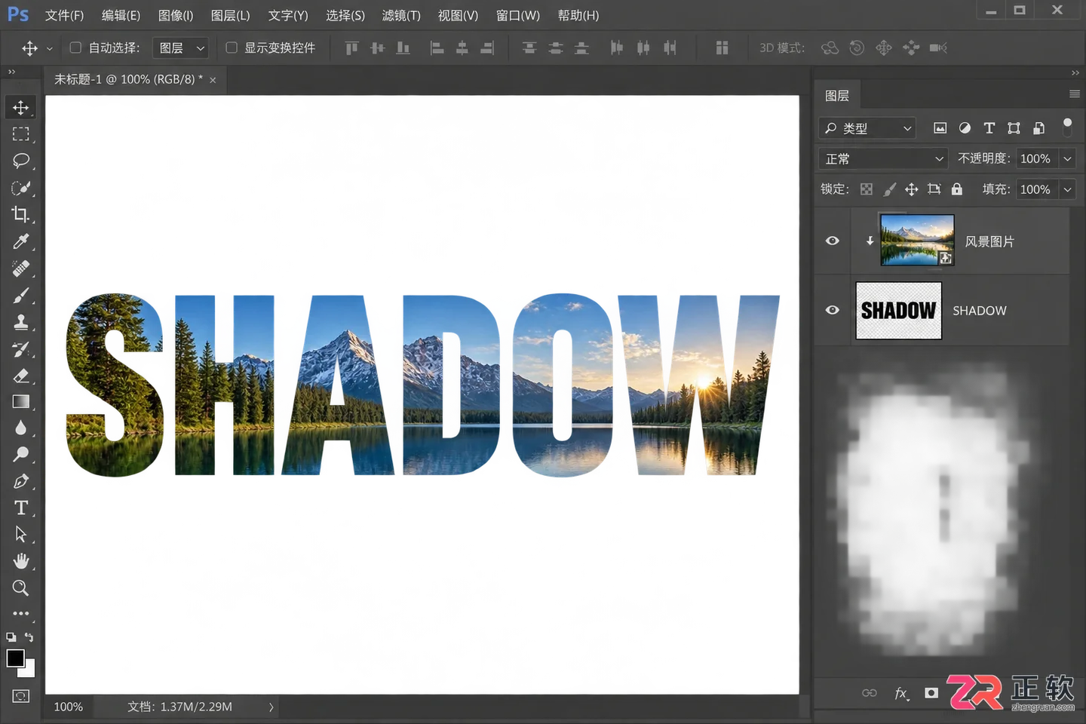The height and width of the screenshot is (724, 1086).
Task: Select the Eraser tool
Action: tap(20, 376)
